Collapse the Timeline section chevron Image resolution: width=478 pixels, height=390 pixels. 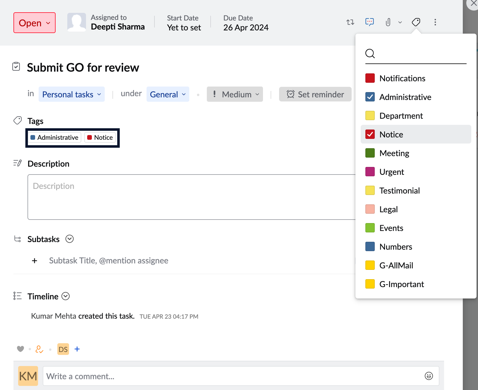coord(66,296)
